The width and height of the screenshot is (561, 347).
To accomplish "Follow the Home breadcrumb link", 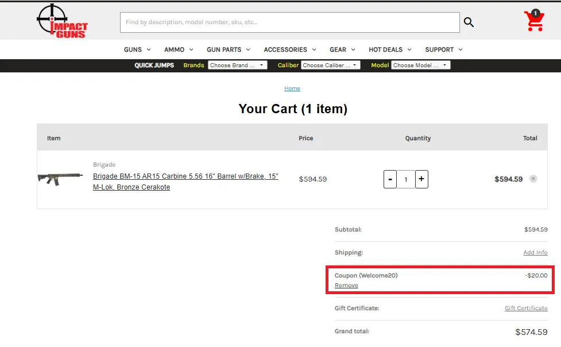I will point(292,88).
